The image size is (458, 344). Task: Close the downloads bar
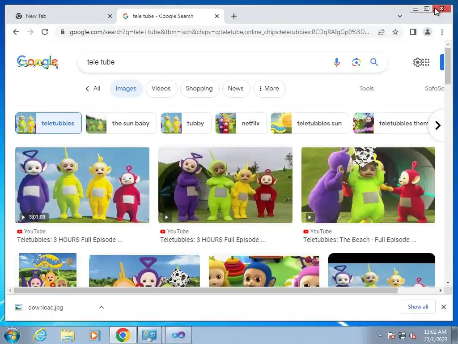click(443, 307)
